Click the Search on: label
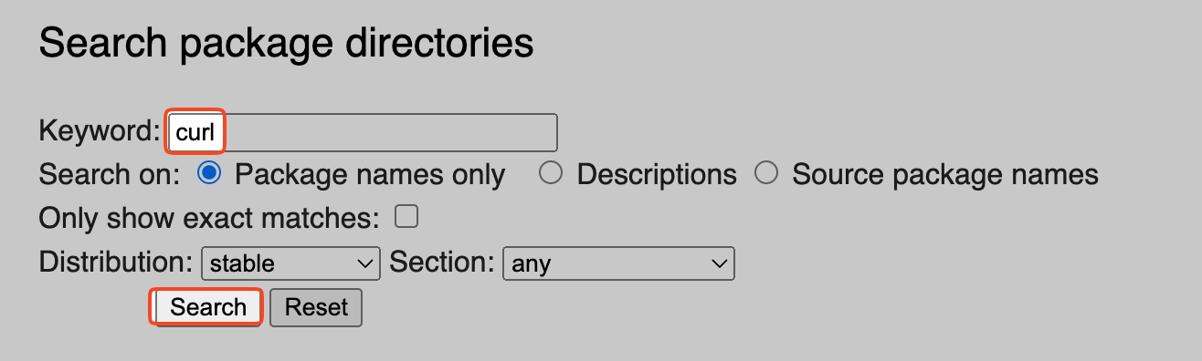 point(110,174)
